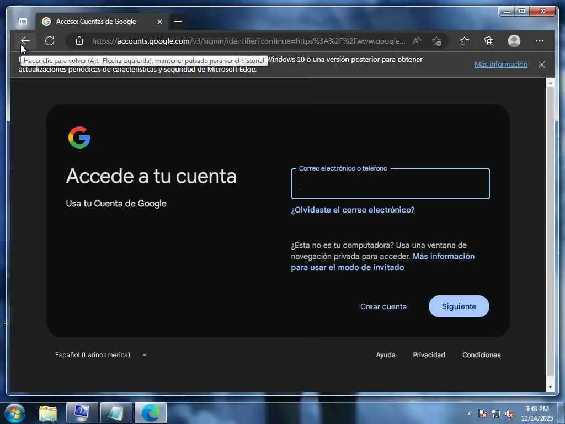Open the Condiciones footer link
565x424 pixels.
(481, 355)
